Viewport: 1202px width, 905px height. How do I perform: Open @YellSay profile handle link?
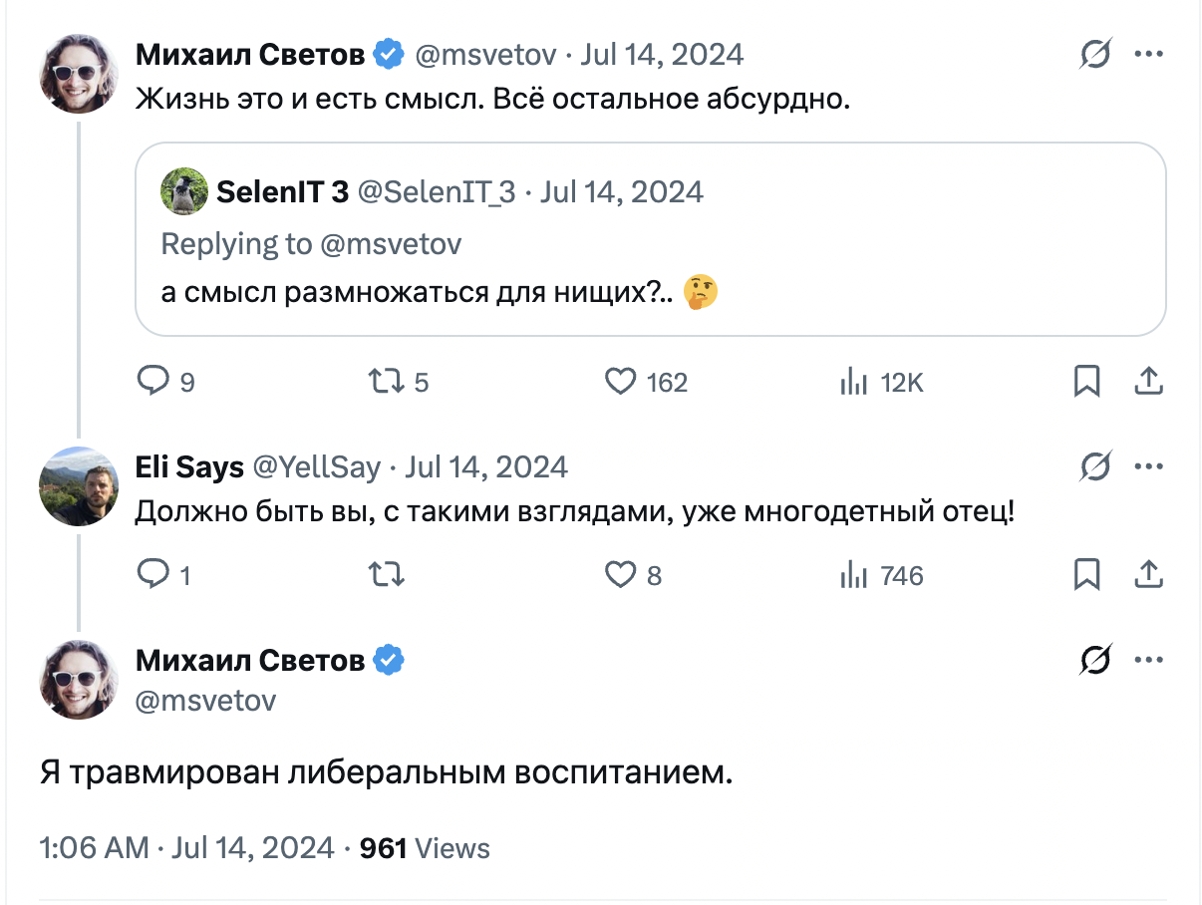click(x=317, y=466)
